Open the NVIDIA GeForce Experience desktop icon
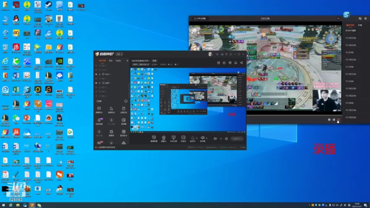The image size is (370, 208). tap(60, 62)
